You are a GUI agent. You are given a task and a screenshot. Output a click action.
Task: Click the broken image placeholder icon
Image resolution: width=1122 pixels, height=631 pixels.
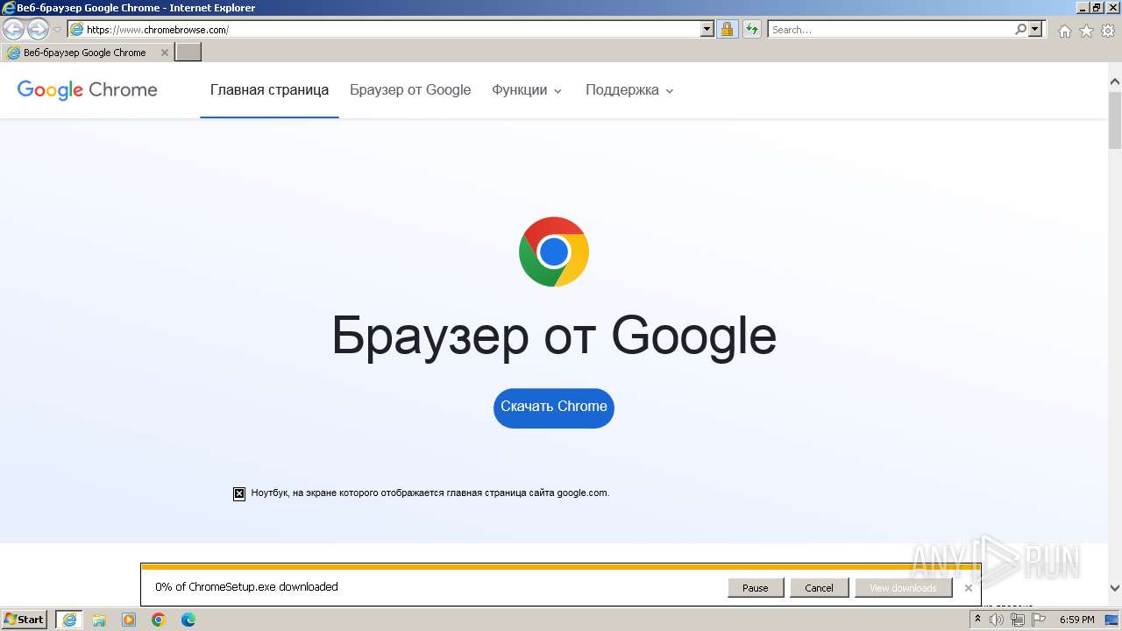click(239, 494)
